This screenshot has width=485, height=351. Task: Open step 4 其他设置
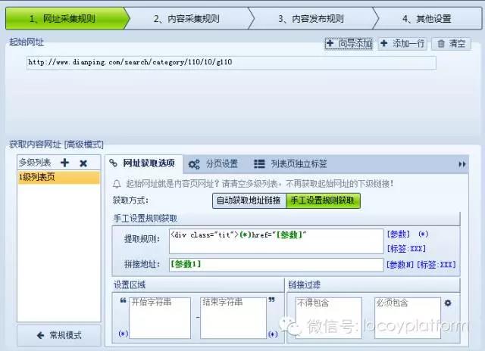[427, 18]
